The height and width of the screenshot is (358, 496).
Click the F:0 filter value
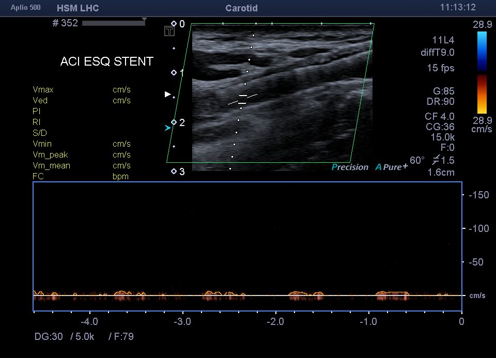pos(447,147)
